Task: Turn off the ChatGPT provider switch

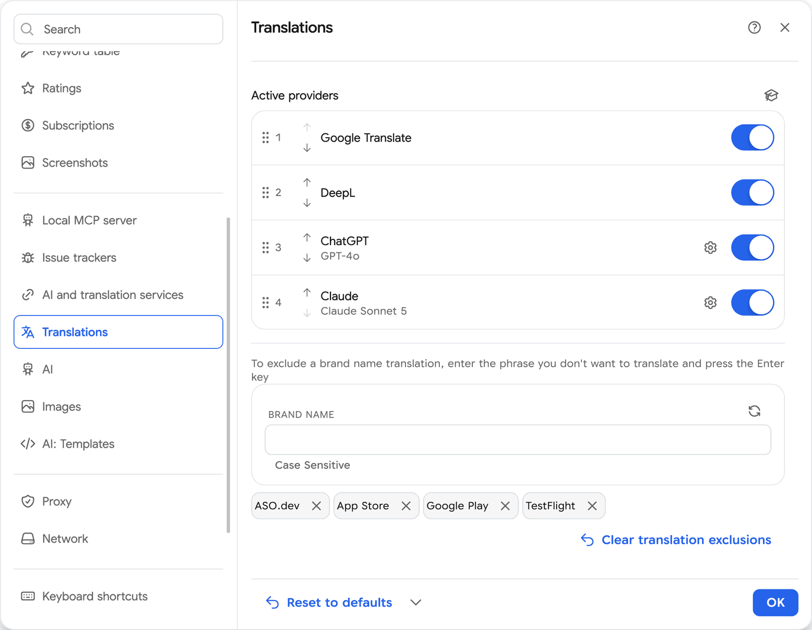Action: click(752, 248)
